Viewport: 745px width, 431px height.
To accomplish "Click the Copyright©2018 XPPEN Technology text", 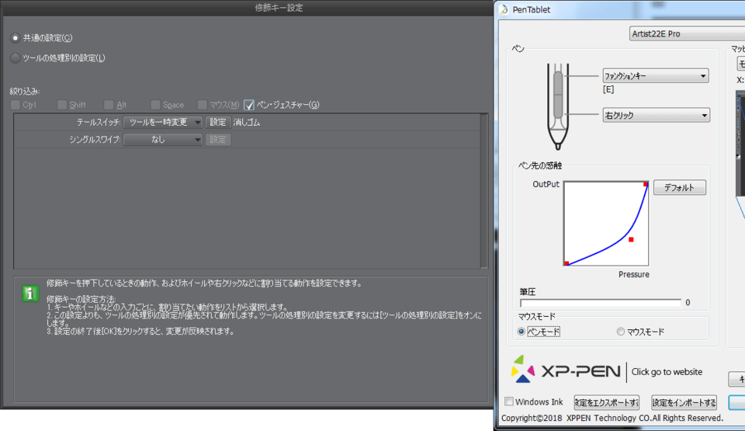I will coord(612,418).
